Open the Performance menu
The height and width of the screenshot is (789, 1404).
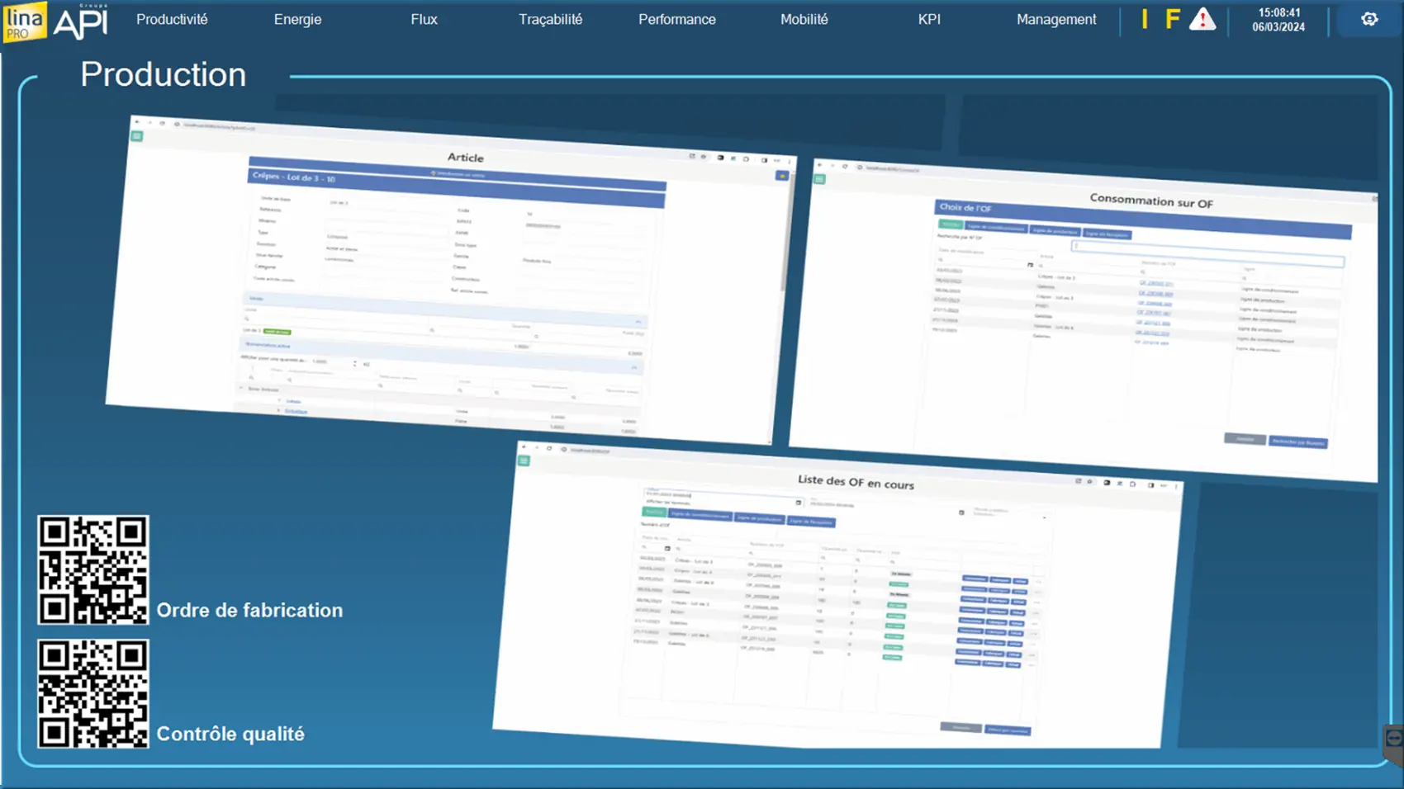click(676, 19)
